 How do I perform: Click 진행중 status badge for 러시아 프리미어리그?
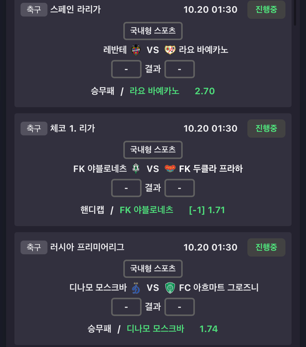pos(266,247)
